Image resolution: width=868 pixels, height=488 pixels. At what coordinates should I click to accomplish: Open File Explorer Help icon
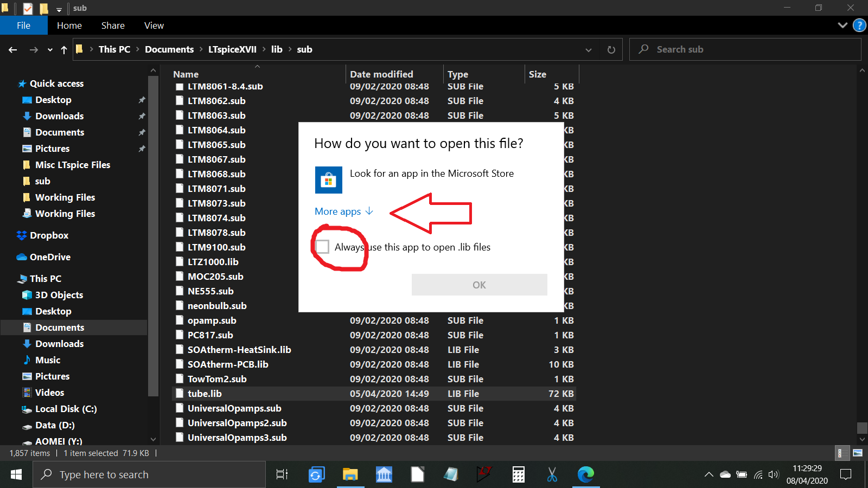pos(859,25)
